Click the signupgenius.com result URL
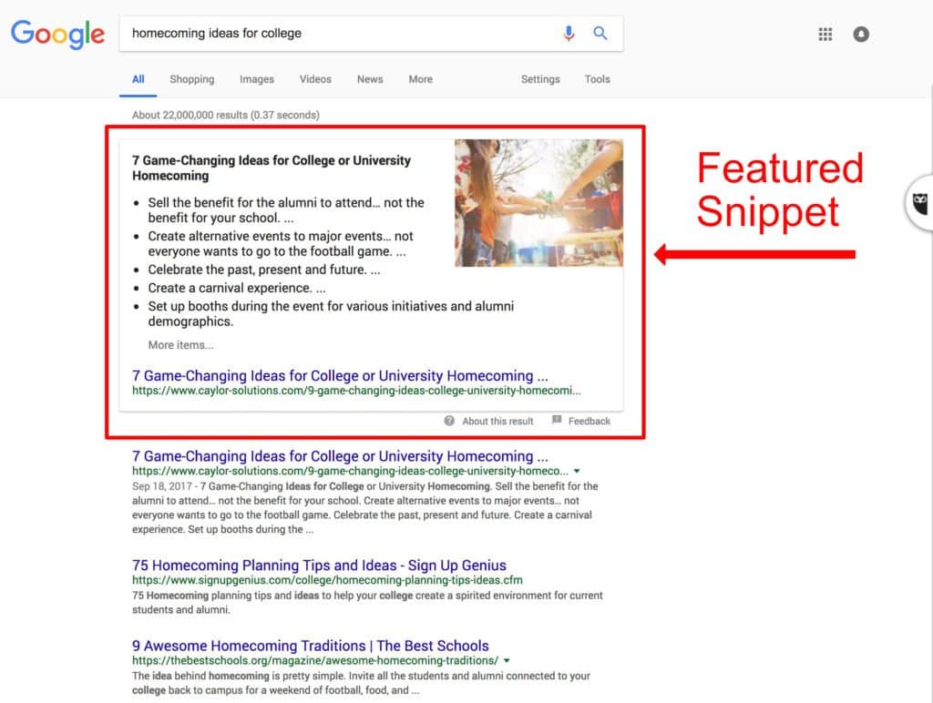This screenshot has width=933, height=703. (x=327, y=580)
